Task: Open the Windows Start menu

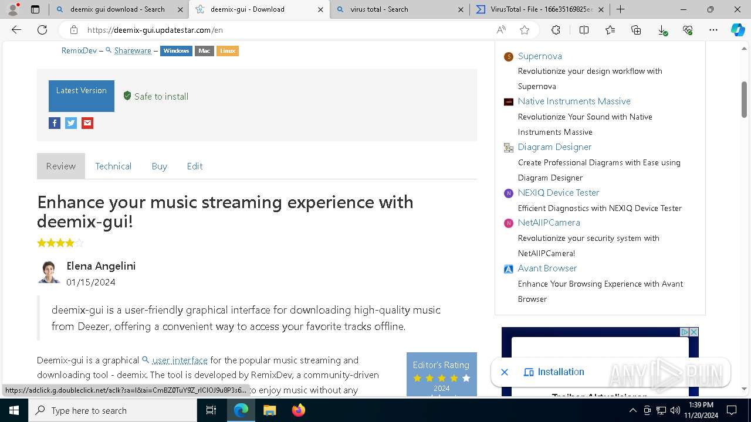Action: [14, 410]
